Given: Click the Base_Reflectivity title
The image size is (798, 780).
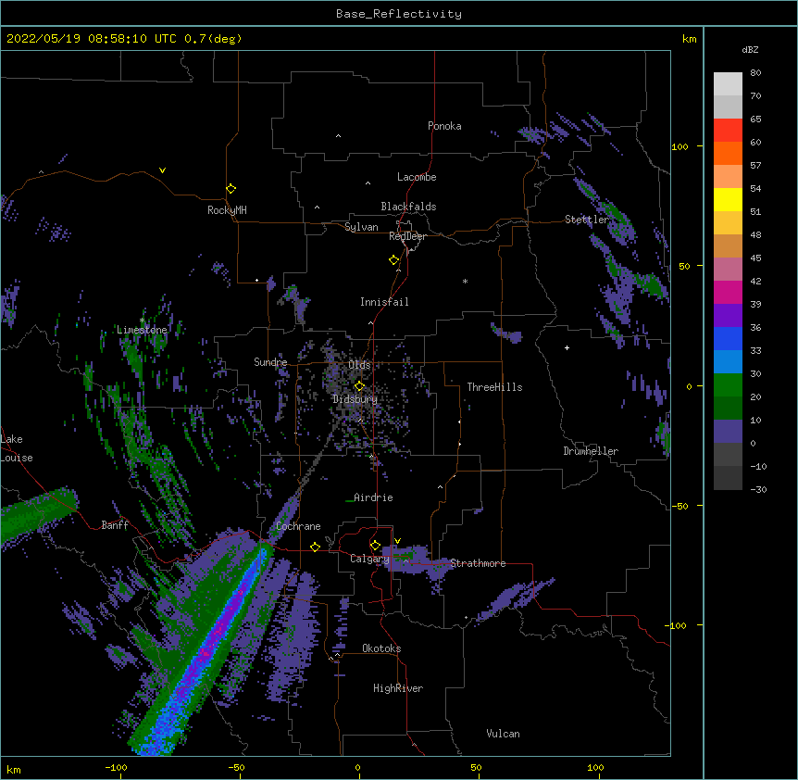Looking at the screenshot, I should [399, 14].
